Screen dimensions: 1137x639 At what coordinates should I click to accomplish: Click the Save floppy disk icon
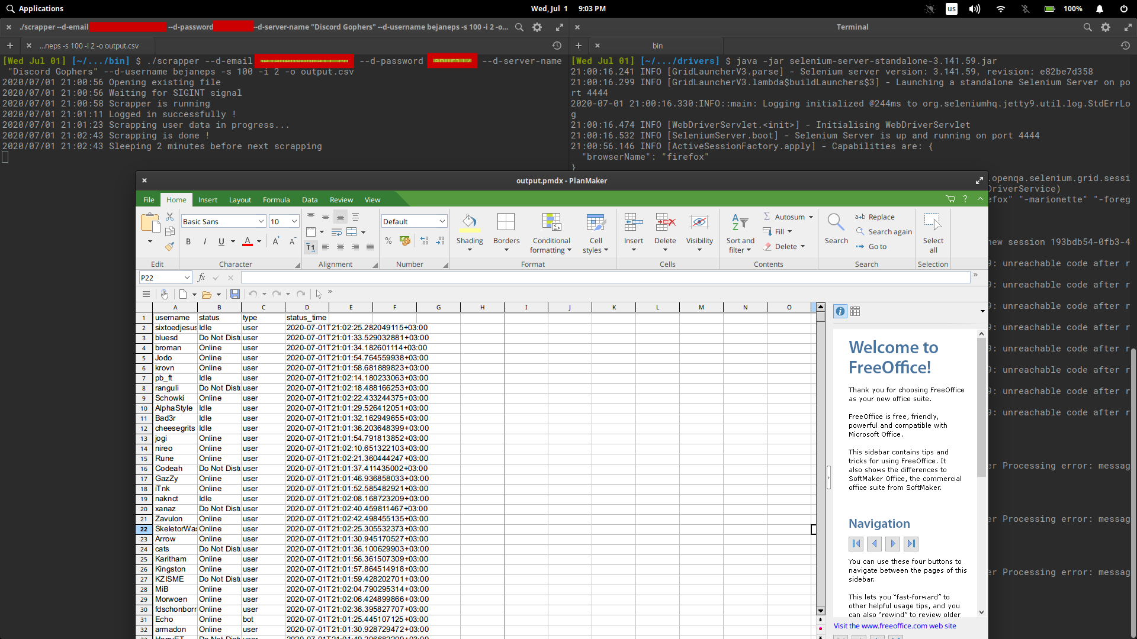point(235,294)
